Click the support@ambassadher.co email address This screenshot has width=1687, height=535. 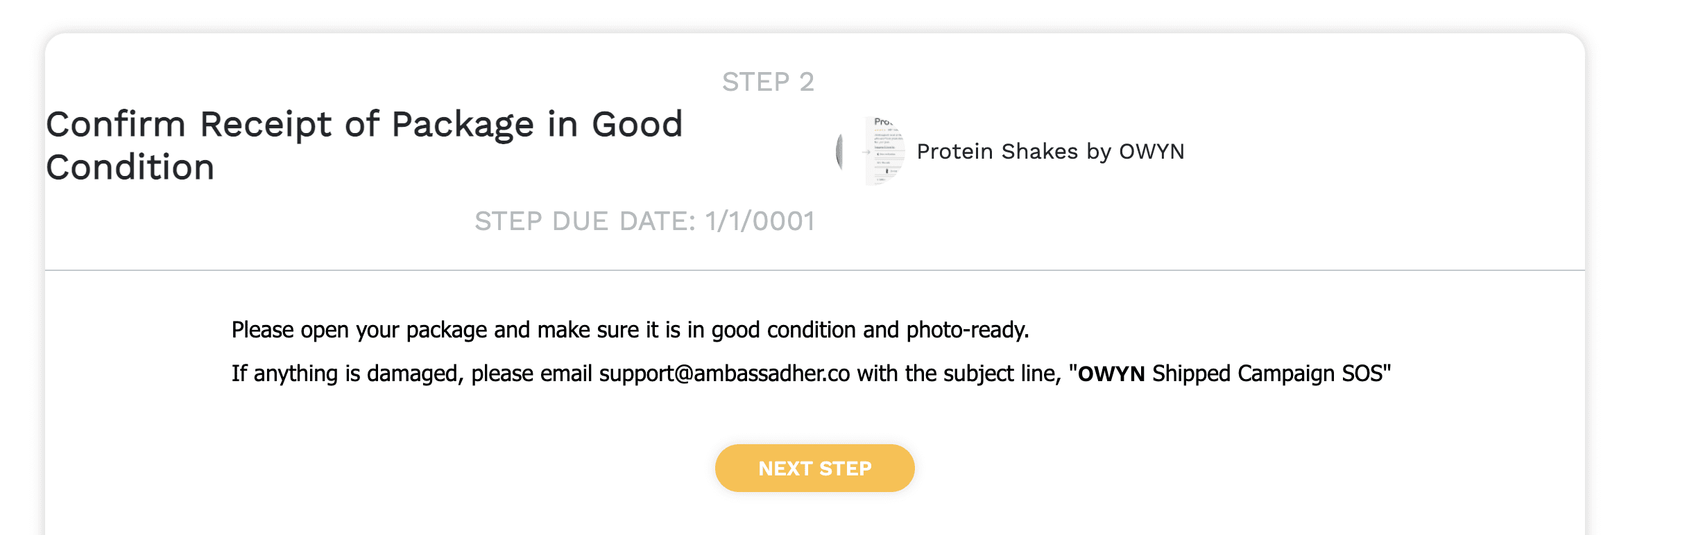pos(724,374)
